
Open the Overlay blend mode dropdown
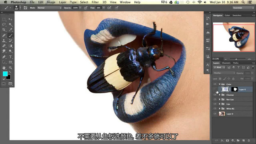click(223, 73)
